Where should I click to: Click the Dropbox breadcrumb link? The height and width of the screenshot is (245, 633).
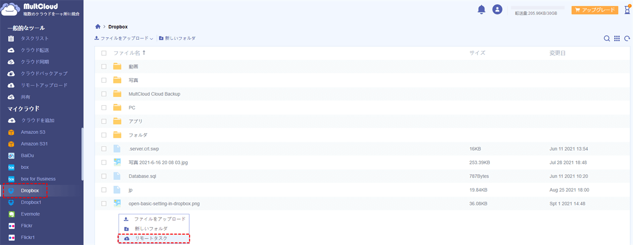click(x=118, y=26)
